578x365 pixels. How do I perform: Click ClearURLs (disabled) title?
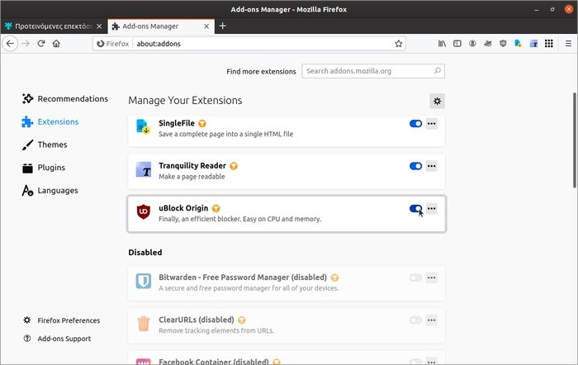(x=197, y=320)
